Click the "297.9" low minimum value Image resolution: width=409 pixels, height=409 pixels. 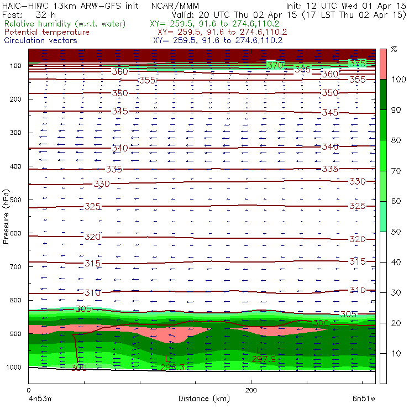264,359
